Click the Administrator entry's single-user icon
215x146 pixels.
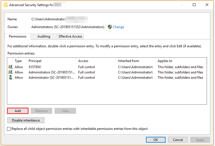[11, 78]
